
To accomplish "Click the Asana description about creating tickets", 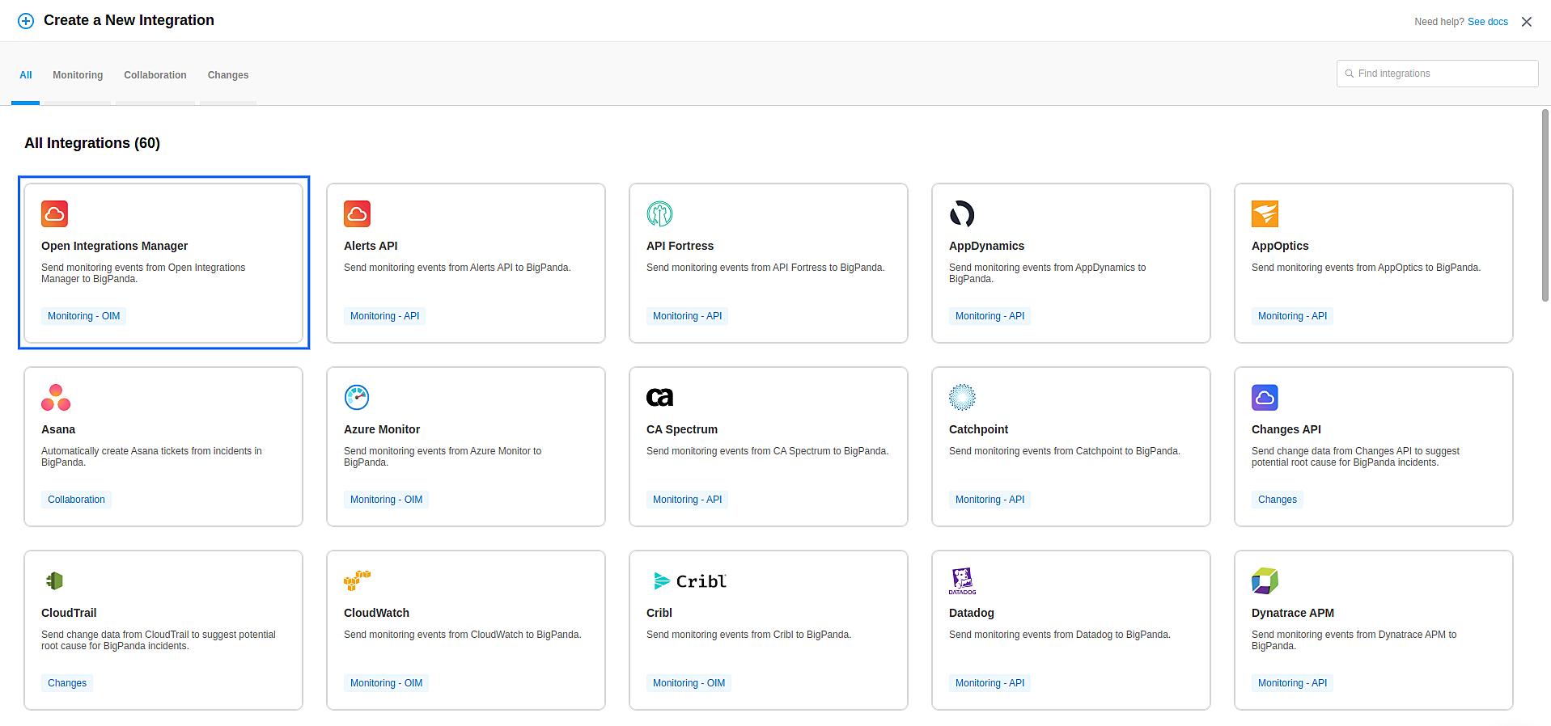I will click(x=151, y=457).
